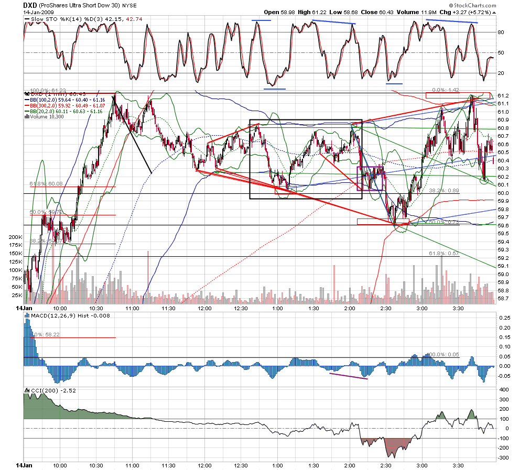Screen dimensions: 519x470
Task: Click the '80' level on the stochastic axis
Action: (501, 32)
